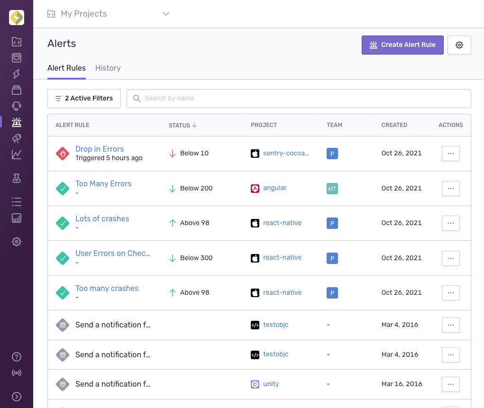Open Performance lightning icon in sidebar
Viewport: 484px width, 408px height.
tap(17, 74)
